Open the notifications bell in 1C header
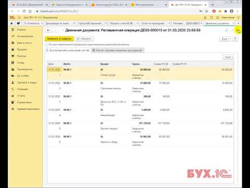 pyautogui.click(x=205, y=17)
